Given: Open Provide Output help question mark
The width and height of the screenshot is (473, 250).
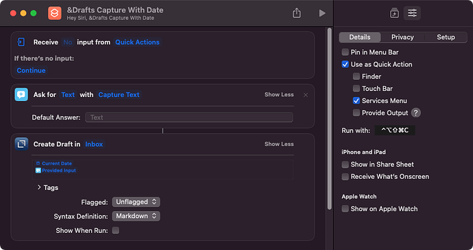Looking at the screenshot, I should pos(415,113).
